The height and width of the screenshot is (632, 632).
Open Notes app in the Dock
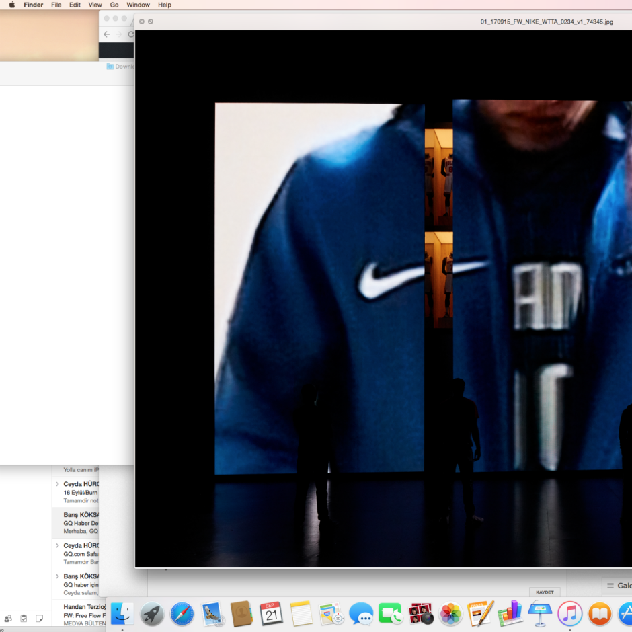tap(301, 613)
